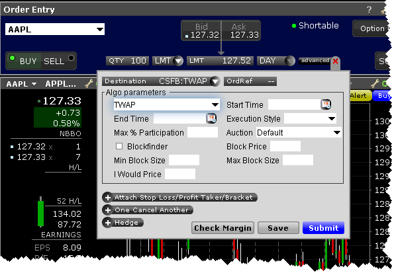Click plus icon for Hedge section
This screenshot has width=396, height=275.
pos(108,223)
